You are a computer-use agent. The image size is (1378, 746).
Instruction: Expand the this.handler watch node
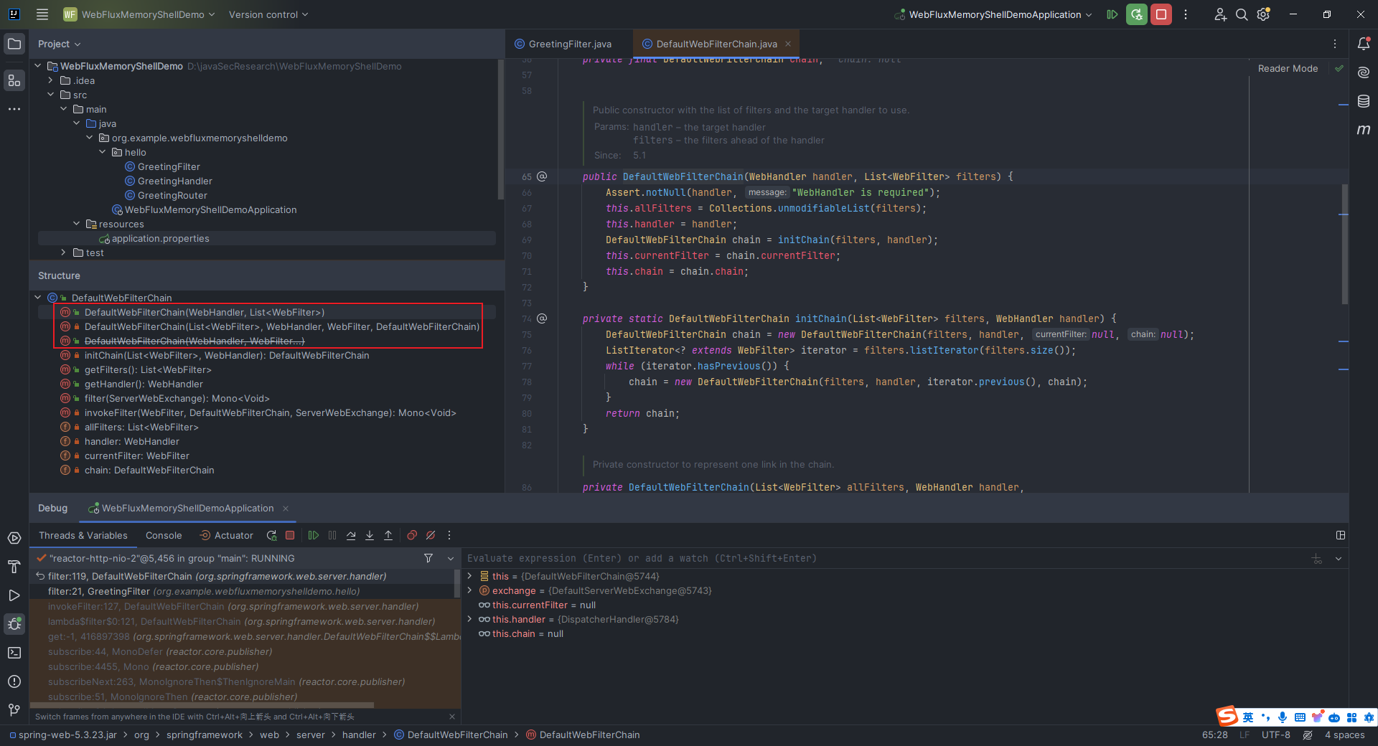coord(470,619)
